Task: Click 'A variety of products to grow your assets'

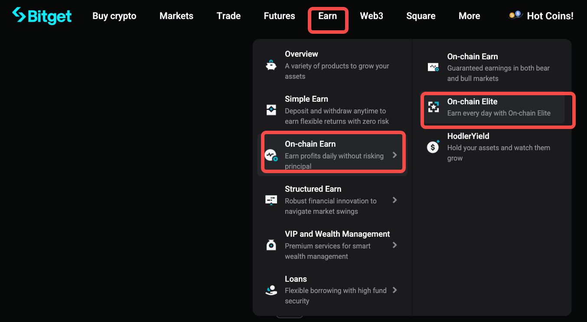Action: click(337, 71)
